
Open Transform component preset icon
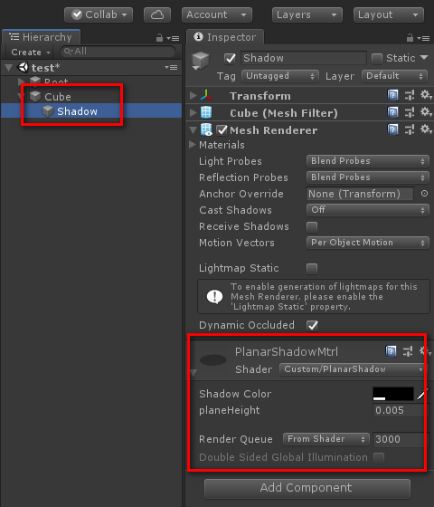(410, 95)
